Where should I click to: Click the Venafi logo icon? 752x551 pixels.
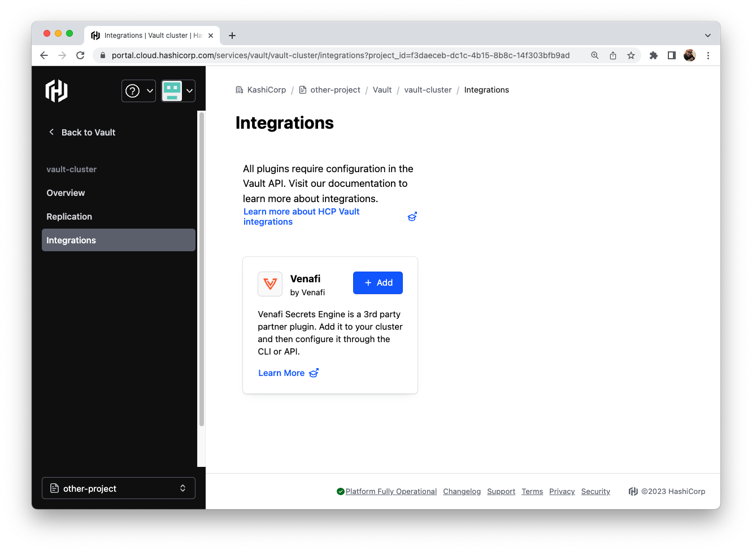(x=270, y=284)
